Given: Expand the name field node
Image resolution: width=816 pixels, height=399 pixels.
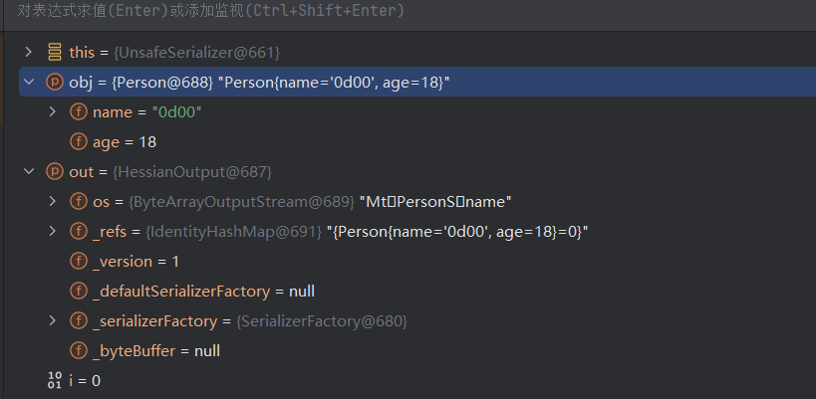Looking at the screenshot, I should pos(52,112).
